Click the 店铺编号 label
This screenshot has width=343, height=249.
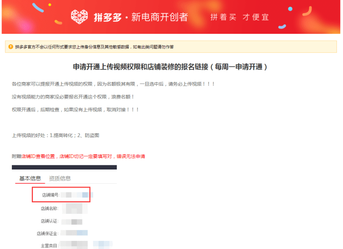click(51, 195)
